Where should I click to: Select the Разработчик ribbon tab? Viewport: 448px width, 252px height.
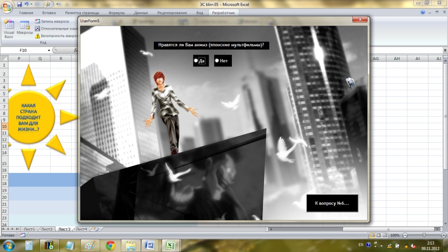pos(224,13)
